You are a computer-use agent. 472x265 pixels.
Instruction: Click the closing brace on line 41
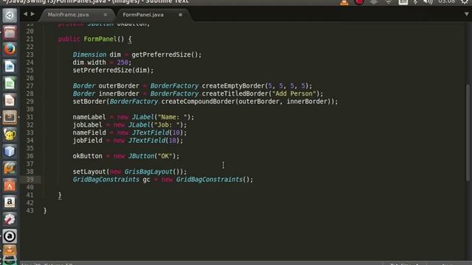tap(60, 195)
